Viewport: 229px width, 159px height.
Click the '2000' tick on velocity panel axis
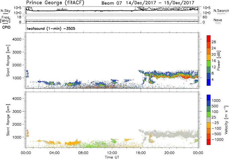pyautogui.click(x=17, y=124)
